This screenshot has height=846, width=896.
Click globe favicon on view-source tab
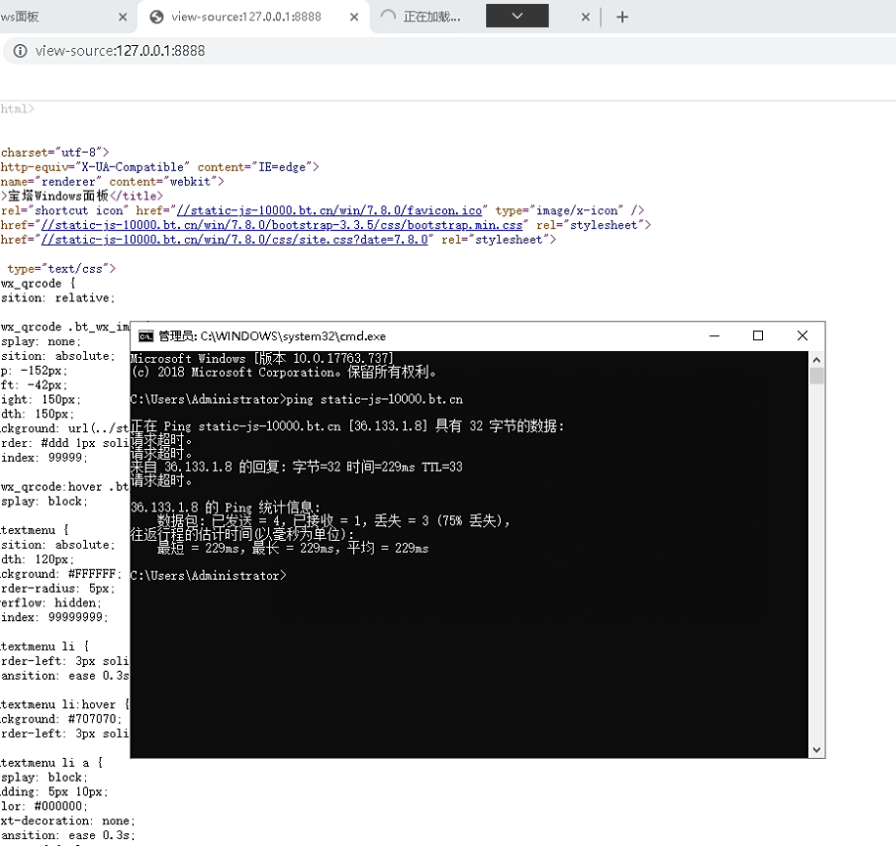click(x=156, y=18)
